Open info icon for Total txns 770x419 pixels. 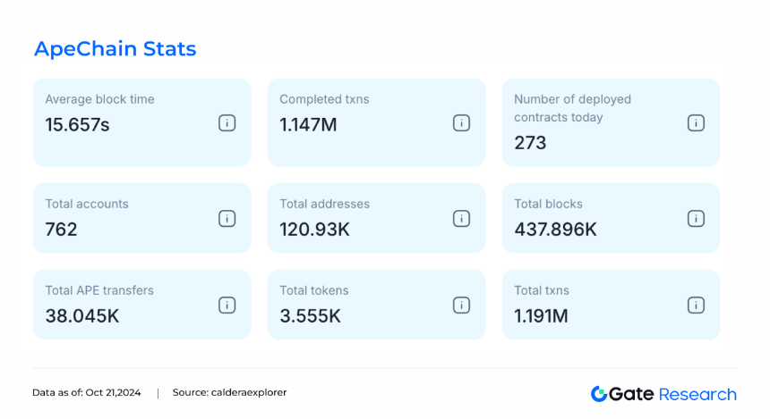[x=696, y=306]
